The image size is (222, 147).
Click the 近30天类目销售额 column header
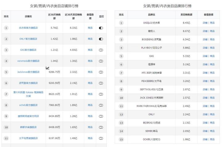coord(73,16)
